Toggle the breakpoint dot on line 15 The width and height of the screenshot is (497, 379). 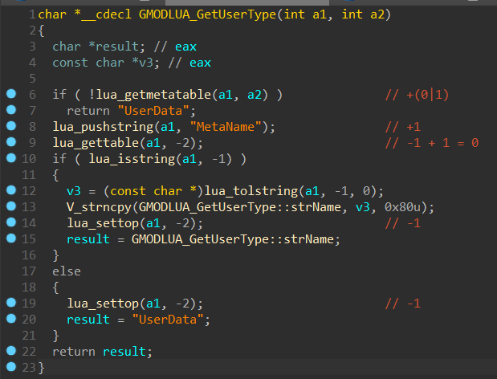[11, 238]
